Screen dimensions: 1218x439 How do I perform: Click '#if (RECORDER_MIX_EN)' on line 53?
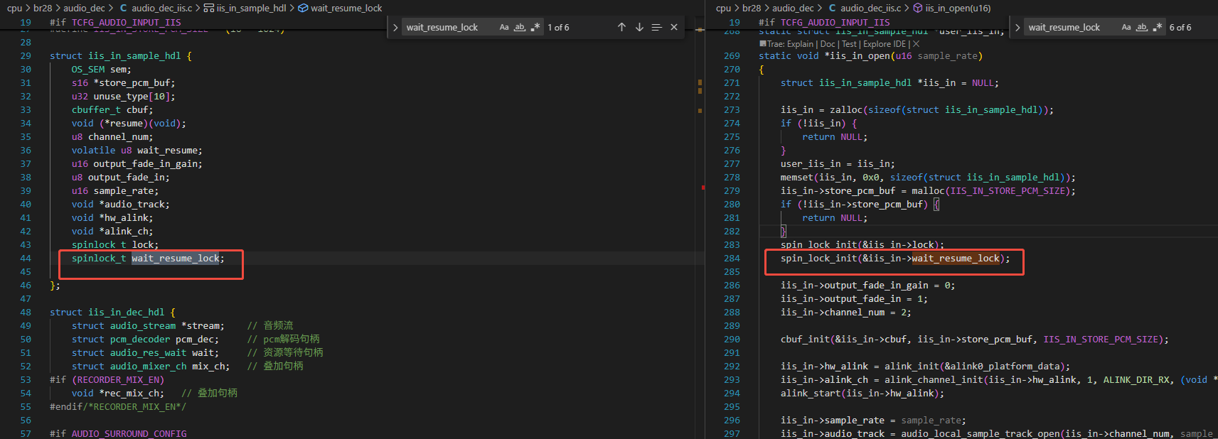coord(107,380)
